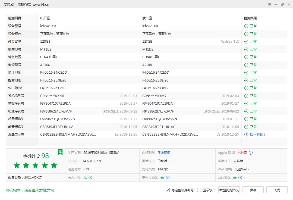Click green check icon in 后置摄像头 row

tap(246, 119)
